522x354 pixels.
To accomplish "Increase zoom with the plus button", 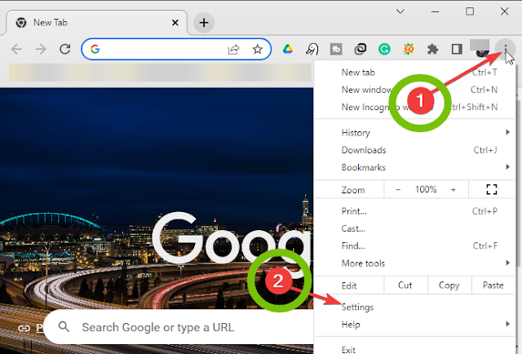I will (453, 189).
